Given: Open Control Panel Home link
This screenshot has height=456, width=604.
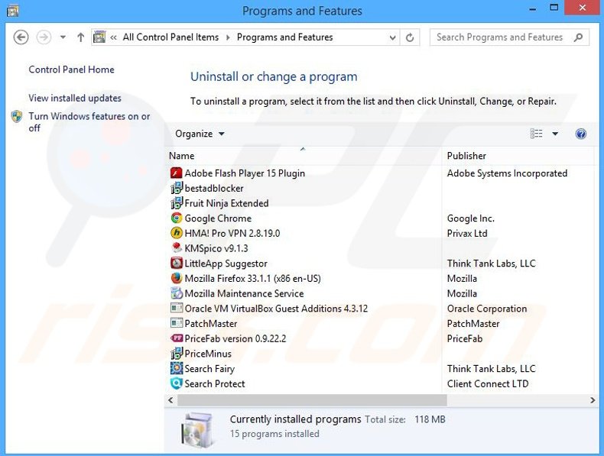Looking at the screenshot, I should pos(71,70).
